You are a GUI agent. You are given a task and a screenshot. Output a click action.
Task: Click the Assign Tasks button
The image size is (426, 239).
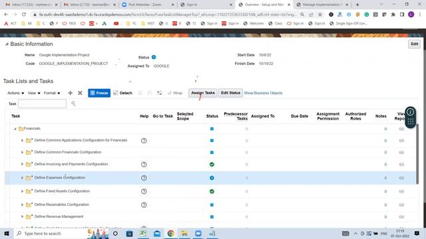[203, 93]
